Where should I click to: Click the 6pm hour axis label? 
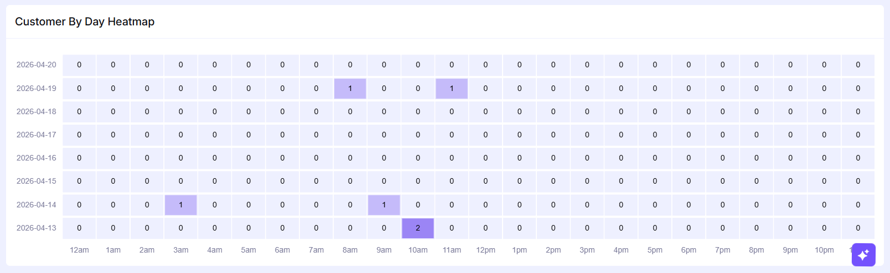689,250
